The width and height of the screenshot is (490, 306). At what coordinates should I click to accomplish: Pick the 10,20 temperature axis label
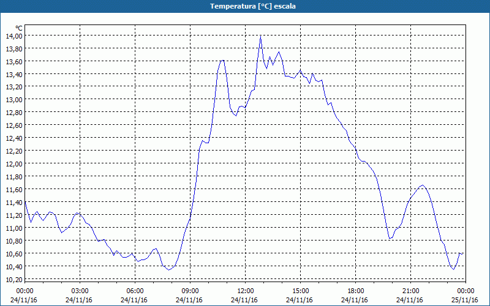pyautogui.click(x=14, y=279)
